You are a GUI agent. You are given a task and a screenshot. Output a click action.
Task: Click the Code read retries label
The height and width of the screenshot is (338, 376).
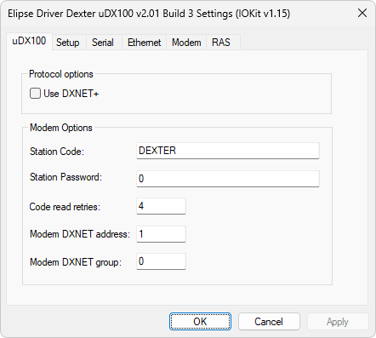click(x=65, y=207)
